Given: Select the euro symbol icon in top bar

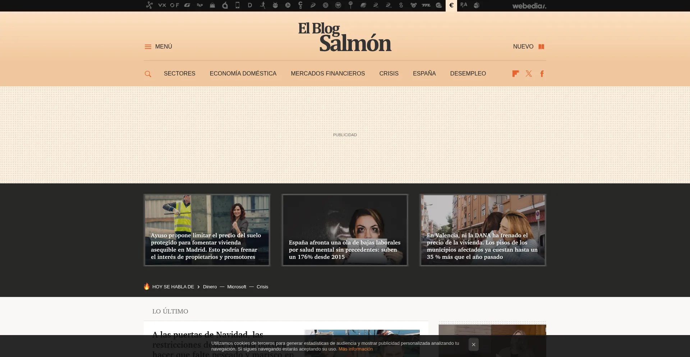Looking at the screenshot, I should (x=451, y=5).
